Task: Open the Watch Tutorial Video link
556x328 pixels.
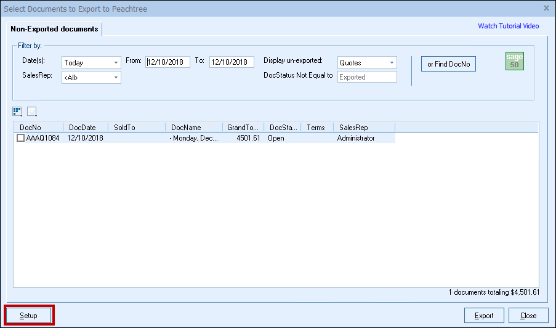Action: click(508, 26)
